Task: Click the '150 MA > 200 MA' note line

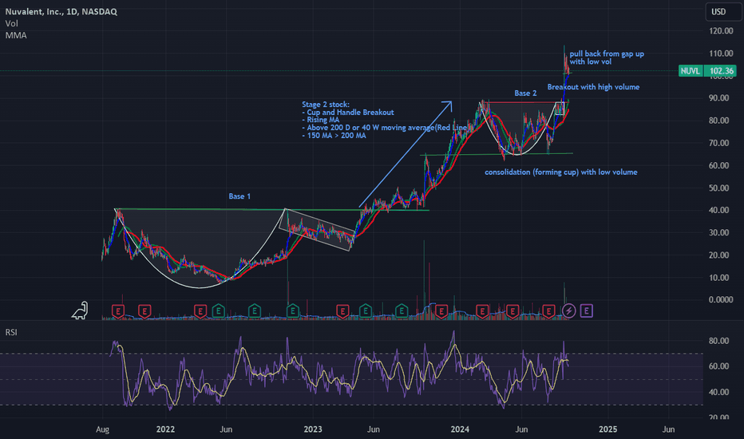Action: point(334,136)
